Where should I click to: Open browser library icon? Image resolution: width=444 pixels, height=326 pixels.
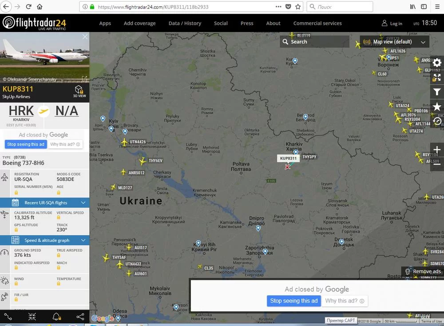(412, 7)
